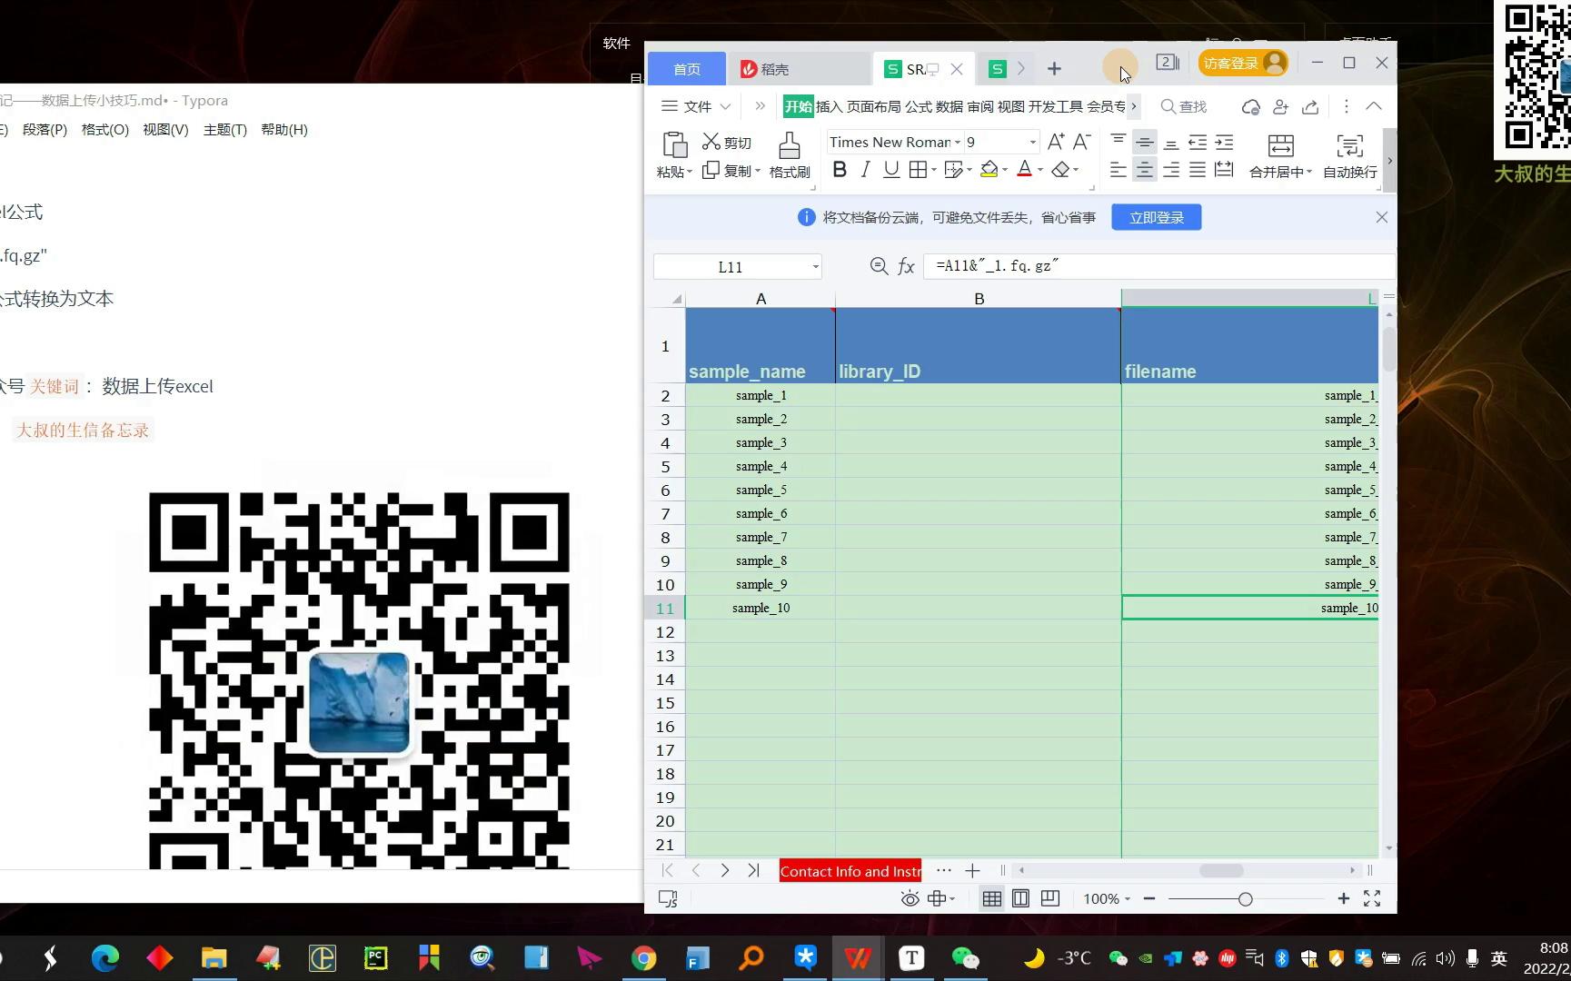Open the 文件 menu dropdown arrow

(x=725, y=106)
